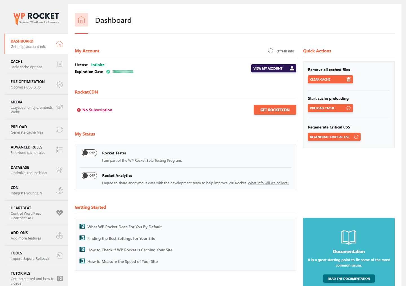This screenshot has width=406, height=286.
Task: Click the Media images icon in sidebar
Action: tap(59, 107)
